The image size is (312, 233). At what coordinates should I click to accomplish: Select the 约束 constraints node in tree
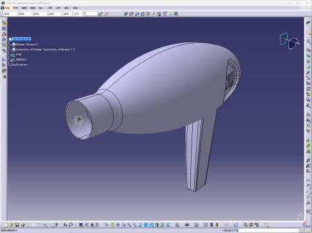pos(19,54)
